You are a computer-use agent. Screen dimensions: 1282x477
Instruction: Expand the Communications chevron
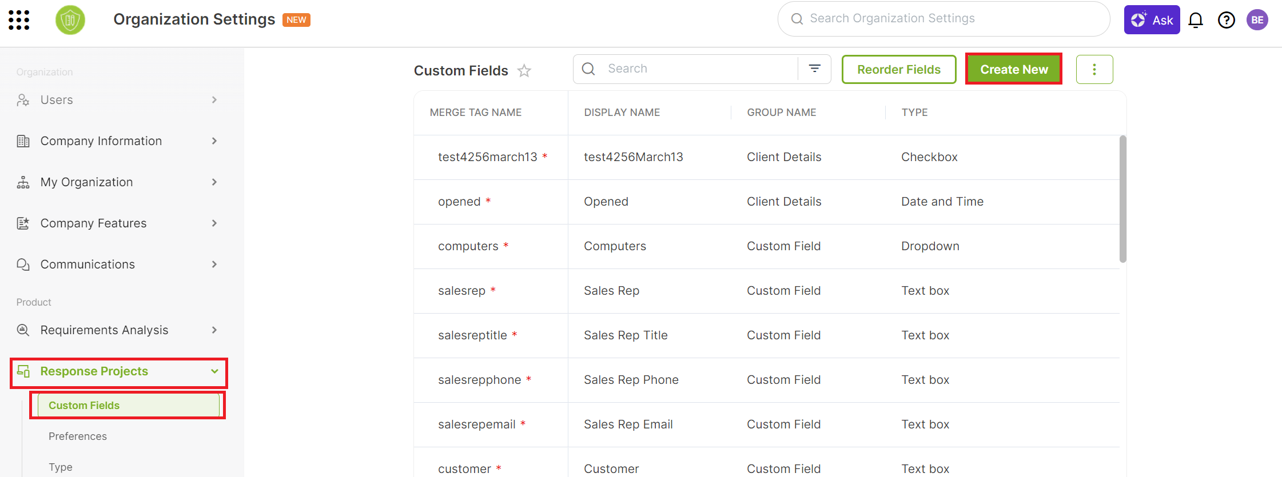214,264
